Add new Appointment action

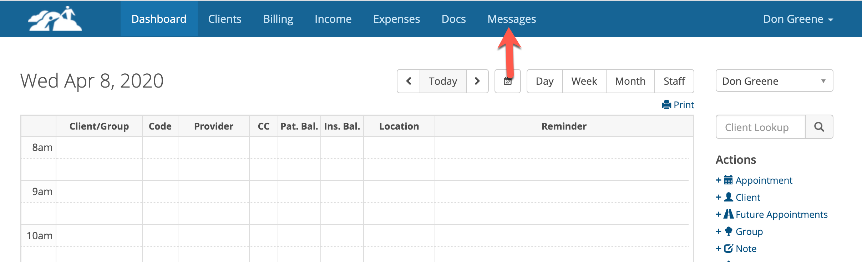pyautogui.click(x=763, y=180)
